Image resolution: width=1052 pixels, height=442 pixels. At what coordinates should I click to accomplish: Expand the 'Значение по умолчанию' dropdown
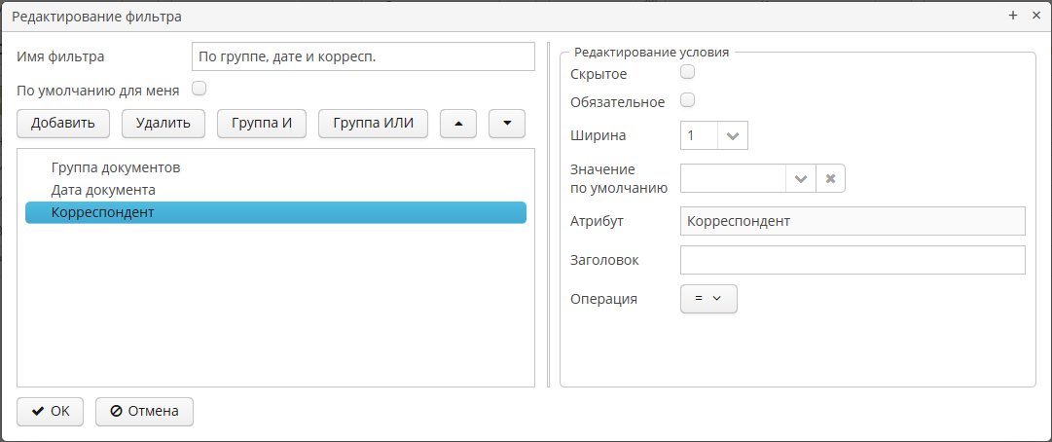tap(801, 179)
